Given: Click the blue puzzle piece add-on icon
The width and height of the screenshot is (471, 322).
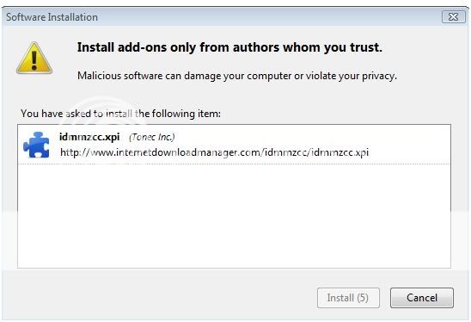Looking at the screenshot, I should [36, 145].
